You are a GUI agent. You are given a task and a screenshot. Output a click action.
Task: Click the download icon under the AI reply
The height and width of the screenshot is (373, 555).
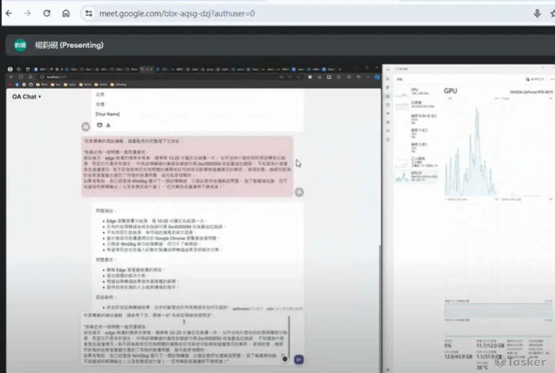coord(108,125)
